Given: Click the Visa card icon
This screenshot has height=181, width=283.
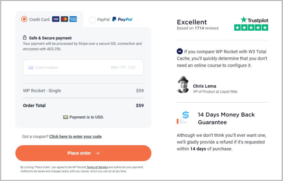Looking at the screenshot, I should point(56,19).
